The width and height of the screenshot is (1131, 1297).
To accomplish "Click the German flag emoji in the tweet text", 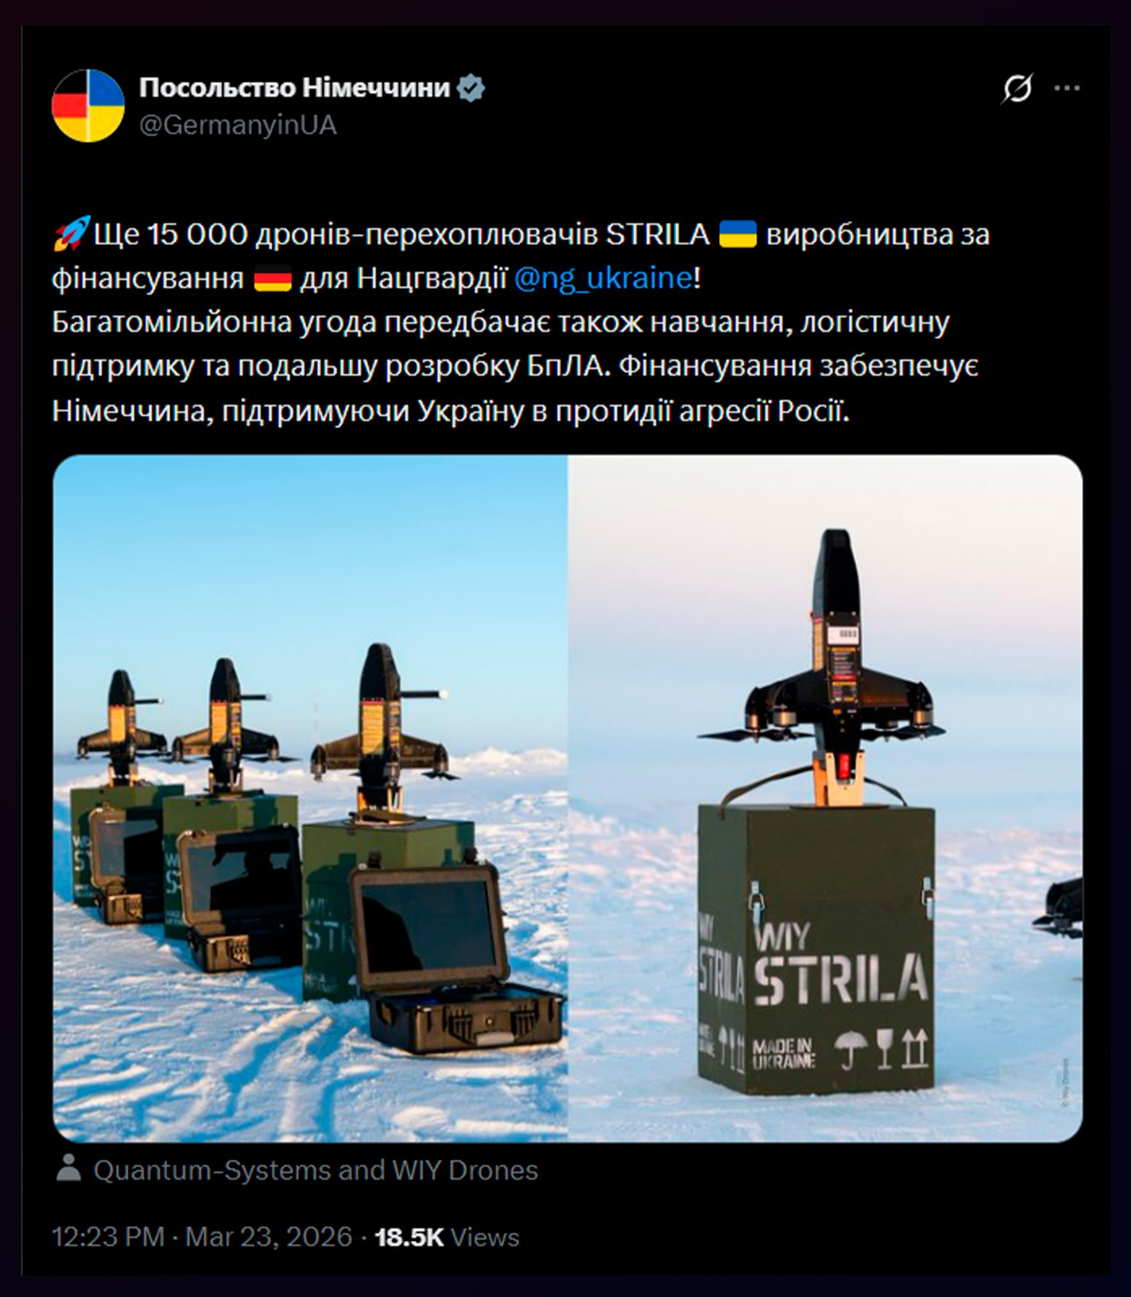I will click(x=273, y=280).
